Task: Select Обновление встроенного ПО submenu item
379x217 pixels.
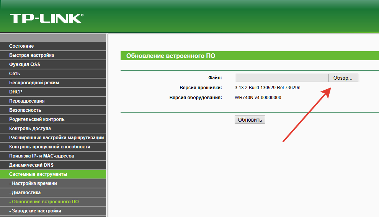Action: coord(53,202)
